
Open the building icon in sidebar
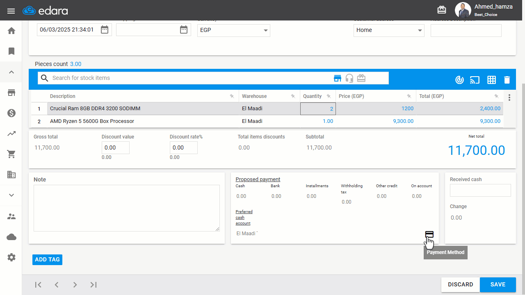pos(11,175)
